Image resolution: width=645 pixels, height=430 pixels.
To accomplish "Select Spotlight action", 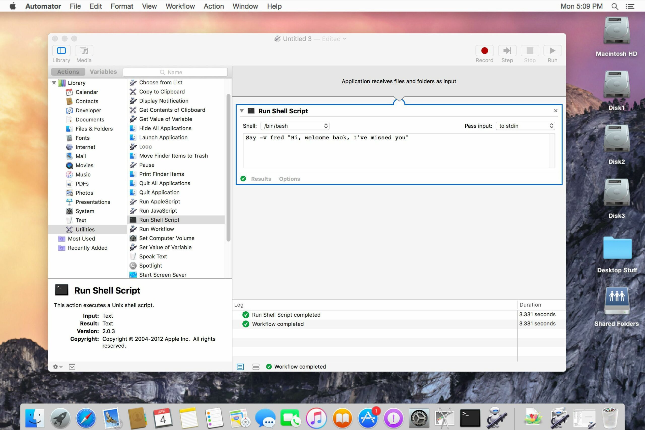I will 151,266.
